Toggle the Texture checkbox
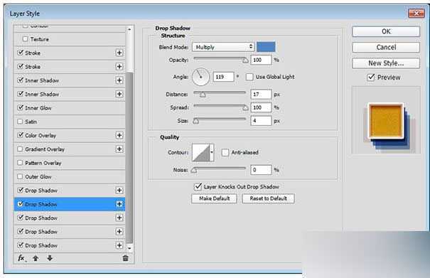This screenshot has width=430, height=278. tap(25, 39)
